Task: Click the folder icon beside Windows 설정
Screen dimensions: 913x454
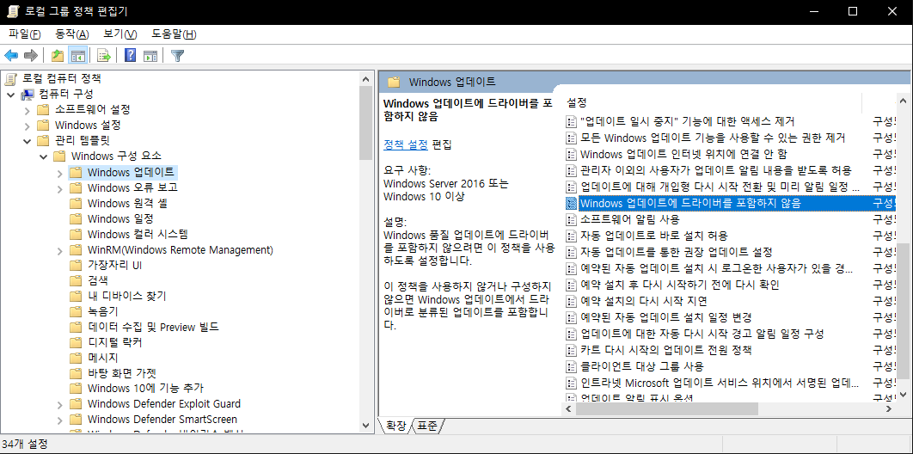Action: click(x=42, y=126)
